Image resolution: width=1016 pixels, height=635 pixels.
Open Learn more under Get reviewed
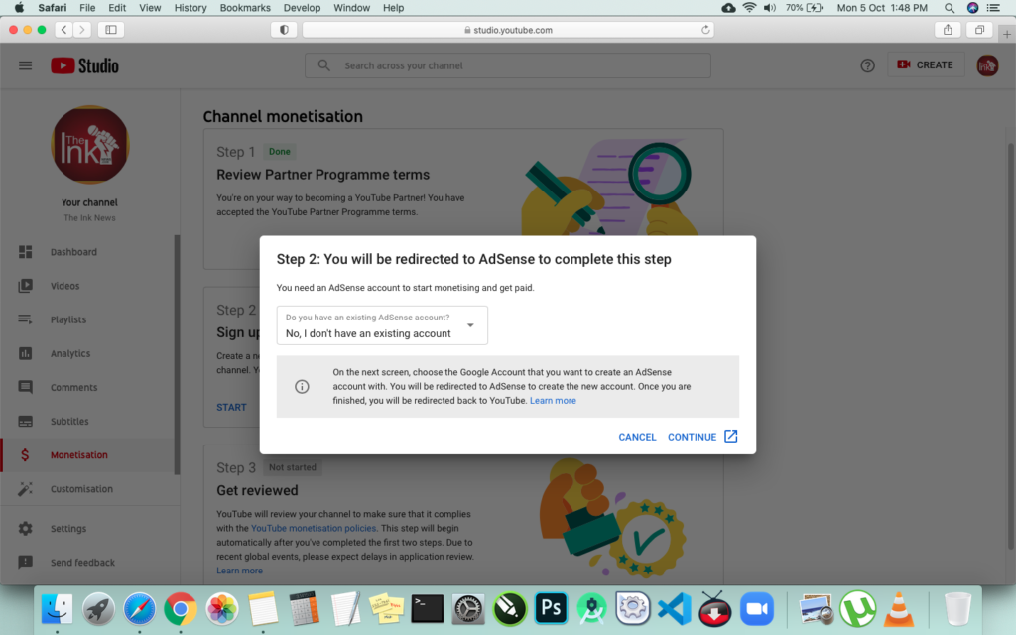[240, 571]
